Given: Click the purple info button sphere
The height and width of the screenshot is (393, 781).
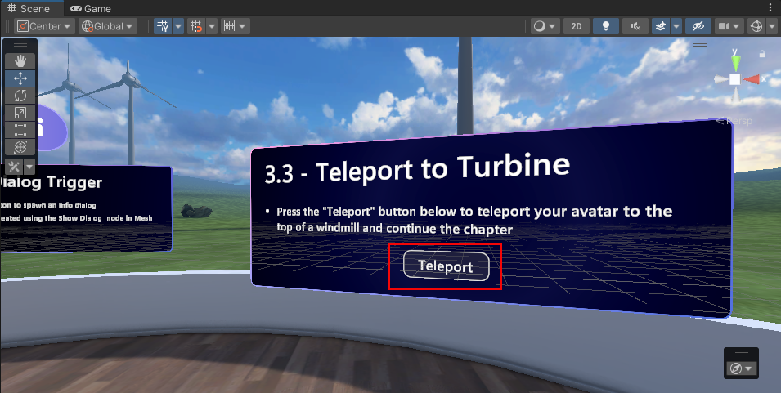Looking at the screenshot, I should coord(52,127).
